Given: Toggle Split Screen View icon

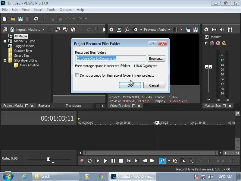Looking at the screenshot, I should [x=135, y=29].
